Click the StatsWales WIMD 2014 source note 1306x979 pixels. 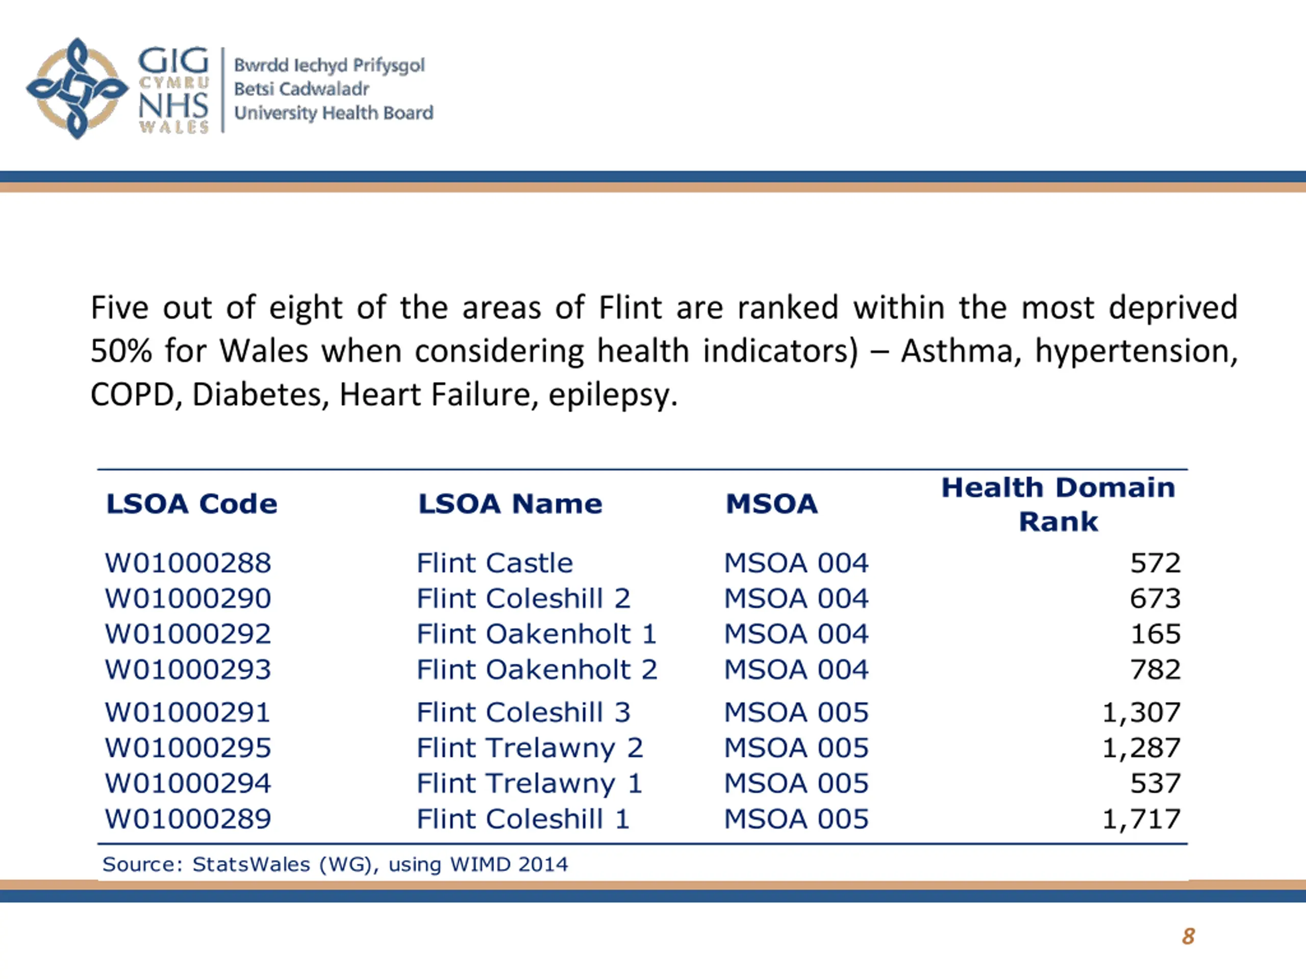point(335,864)
